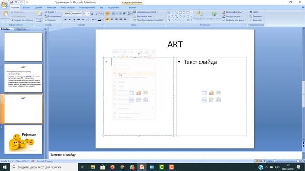Toggle italic formatting

(70, 19)
